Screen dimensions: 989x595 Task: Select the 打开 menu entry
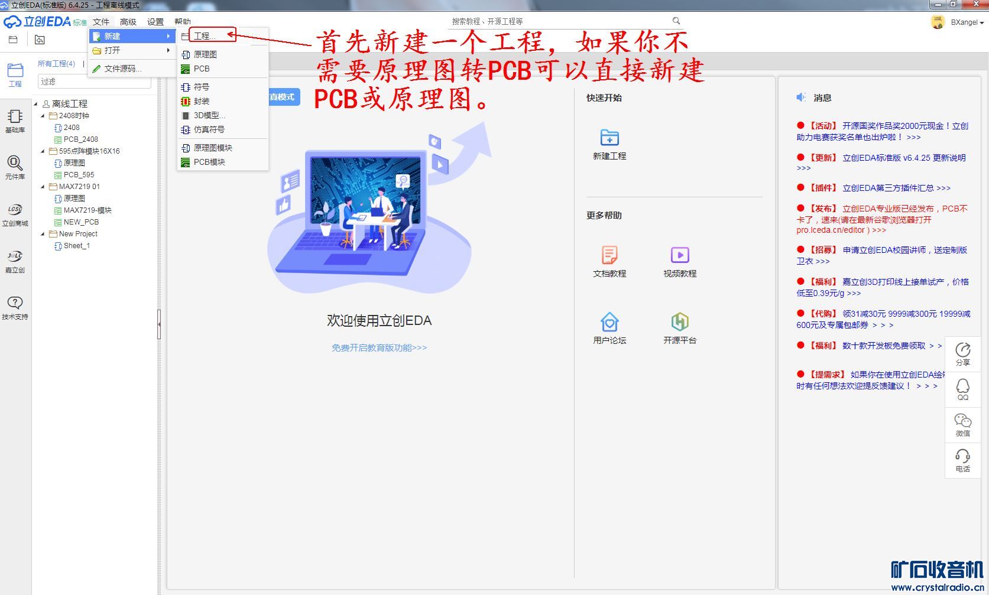[x=132, y=51]
